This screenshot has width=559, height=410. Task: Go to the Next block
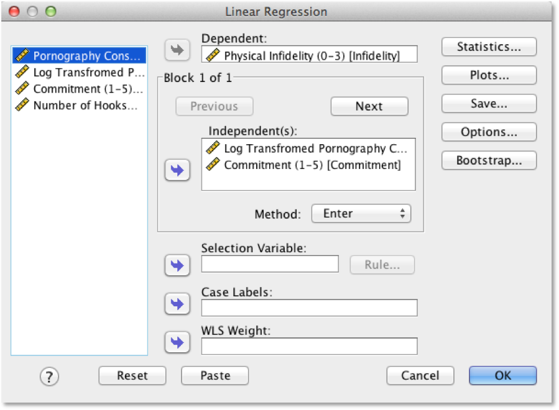coord(369,106)
